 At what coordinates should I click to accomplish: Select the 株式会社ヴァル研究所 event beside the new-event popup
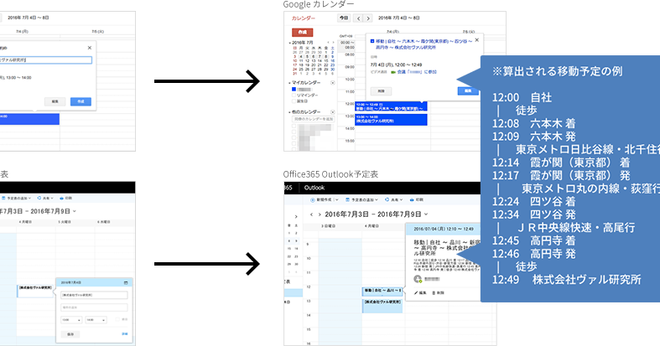coord(35,292)
